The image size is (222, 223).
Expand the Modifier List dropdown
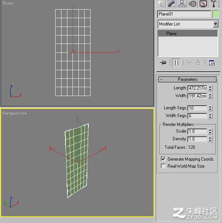[215, 24]
